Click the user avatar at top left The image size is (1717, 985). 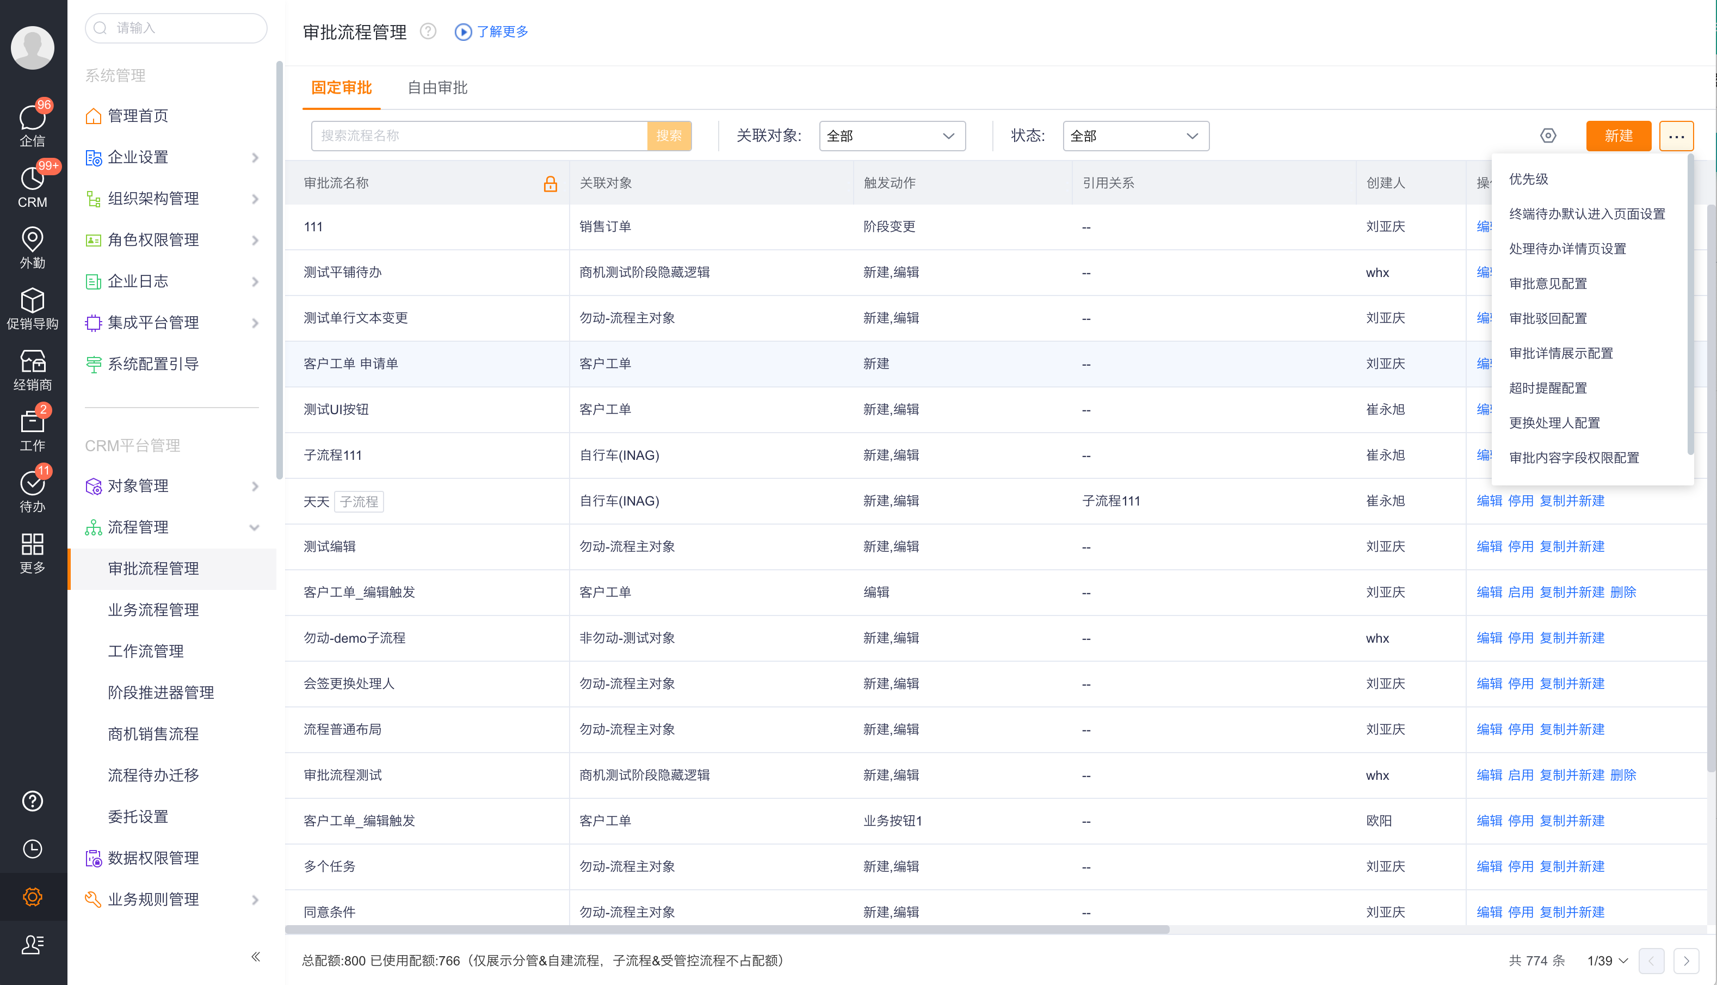(x=33, y=47)
